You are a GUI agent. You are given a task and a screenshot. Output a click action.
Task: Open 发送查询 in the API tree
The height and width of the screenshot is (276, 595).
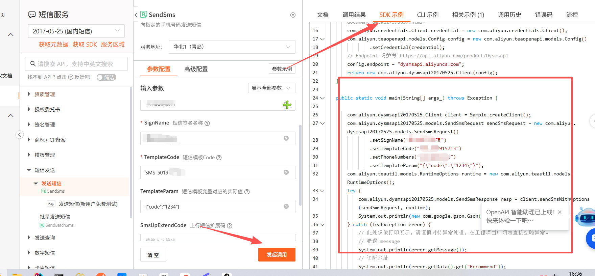45,238
